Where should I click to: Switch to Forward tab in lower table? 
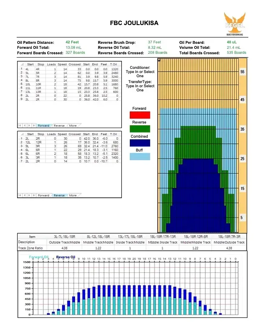[43, 195]
